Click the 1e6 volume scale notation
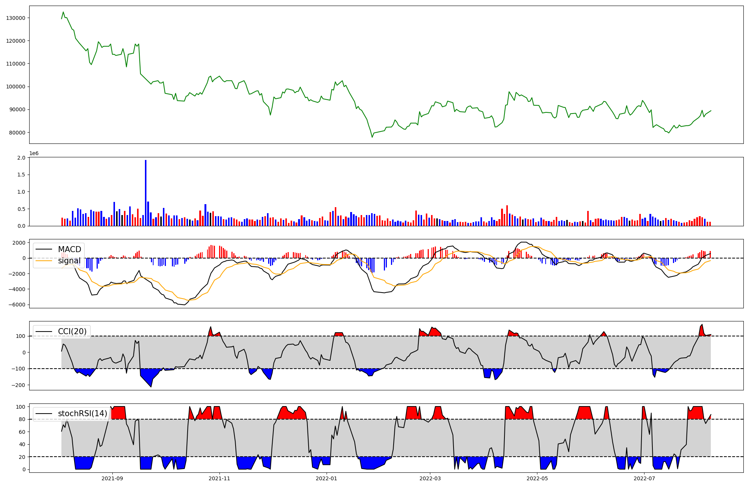This screenshot has height=487, width=749. click(x=34, y=154)
